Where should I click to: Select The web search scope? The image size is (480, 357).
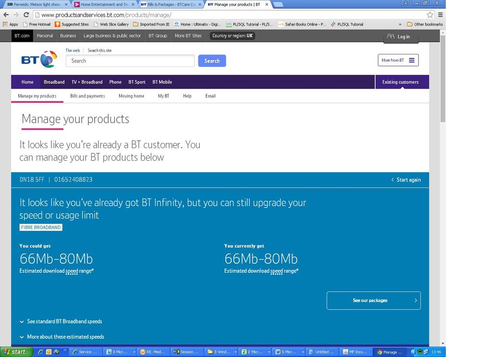coord(73,50)
